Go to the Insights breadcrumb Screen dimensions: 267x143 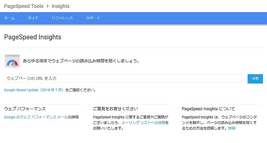click(60, 6)
